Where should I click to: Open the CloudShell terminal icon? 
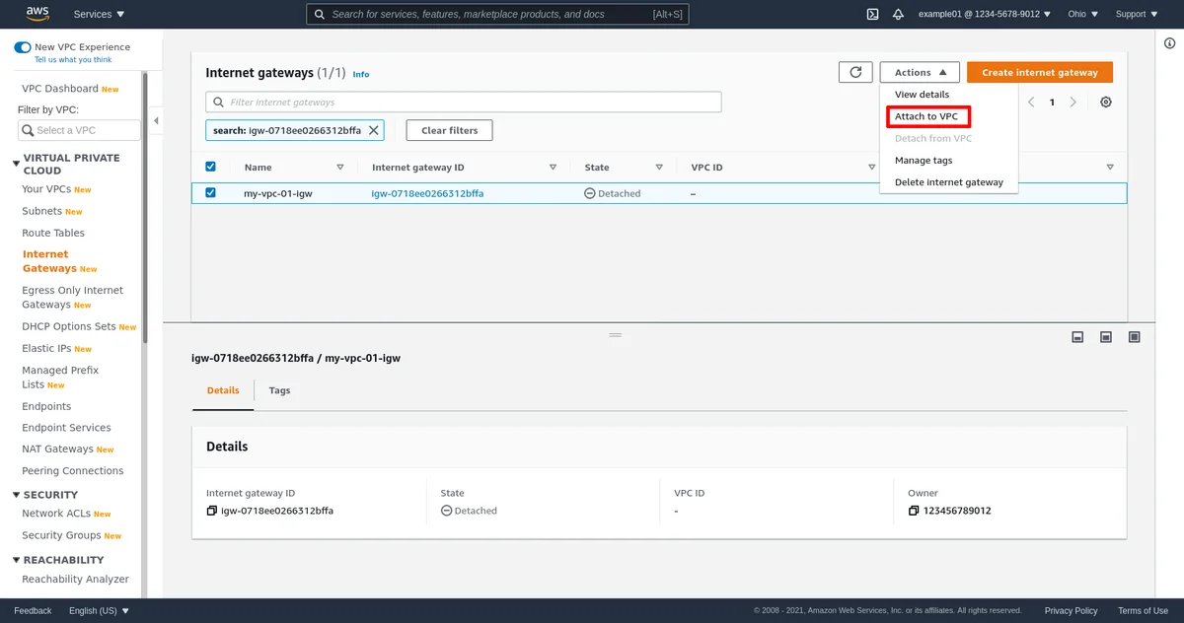coord(872,14)
